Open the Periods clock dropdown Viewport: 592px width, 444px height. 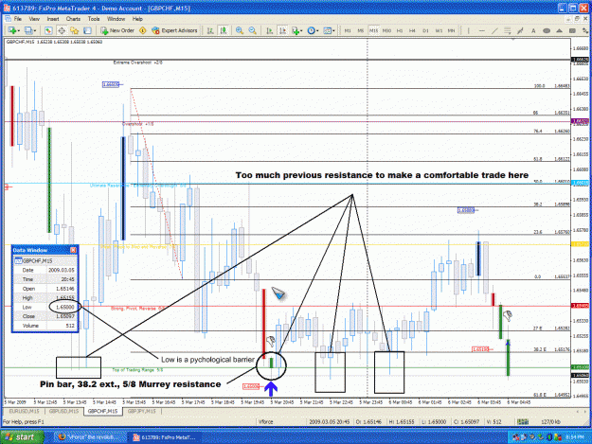[313, 30]
